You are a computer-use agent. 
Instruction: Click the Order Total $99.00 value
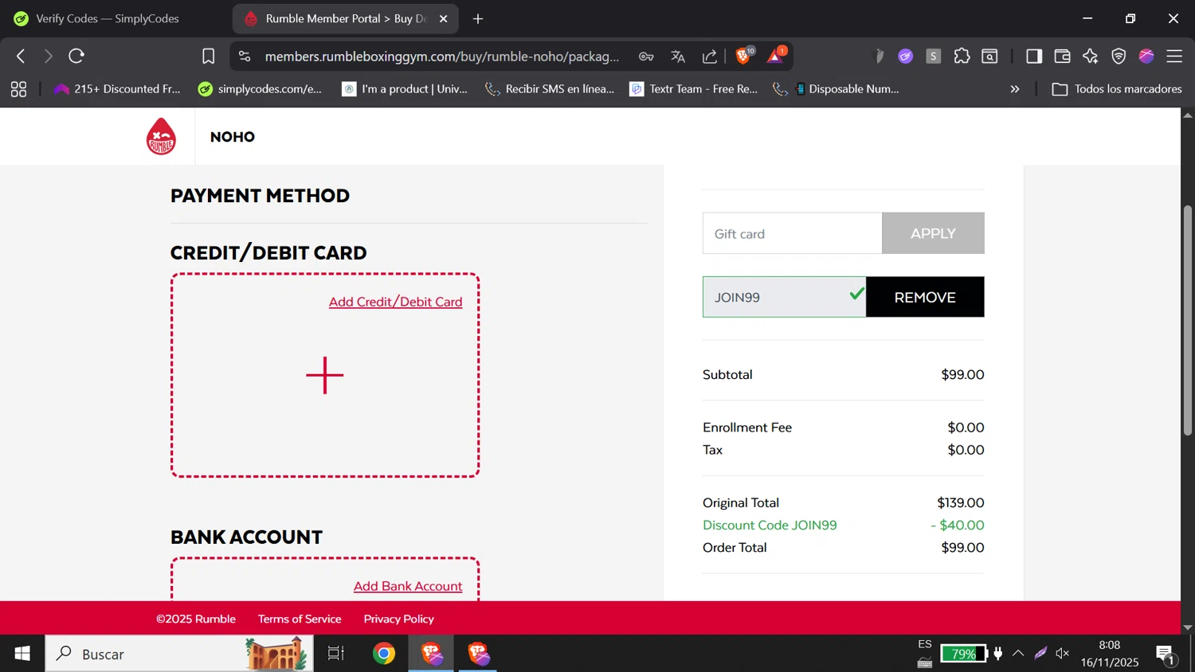click(962, 548)
